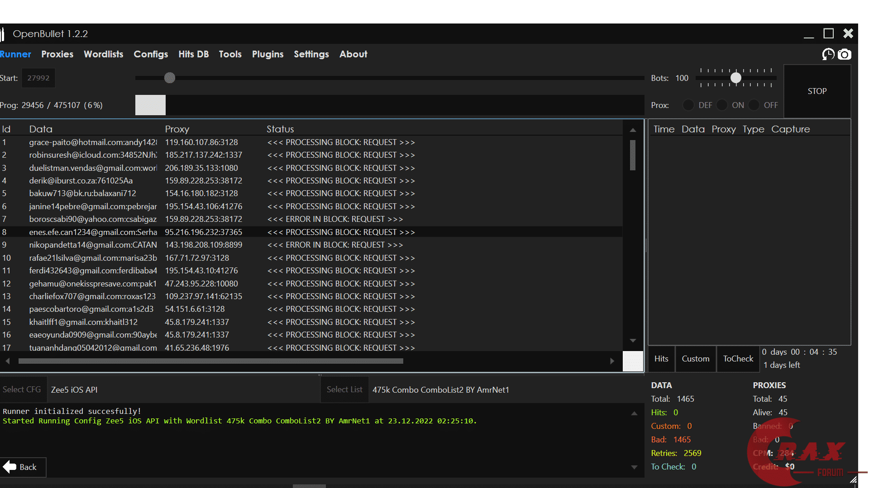Open the Proxies tab
Viewport: 869px width, 488px height.
point(57,54)
